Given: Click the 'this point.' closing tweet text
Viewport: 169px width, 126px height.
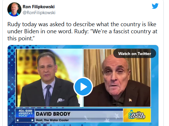Looking at the screenshot, I should click(21, 39).
